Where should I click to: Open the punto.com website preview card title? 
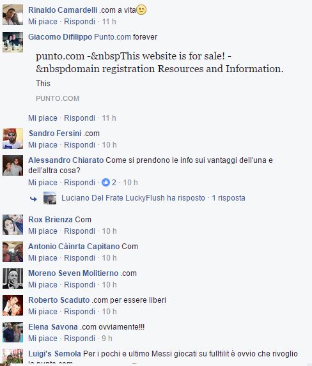[159, 63]
